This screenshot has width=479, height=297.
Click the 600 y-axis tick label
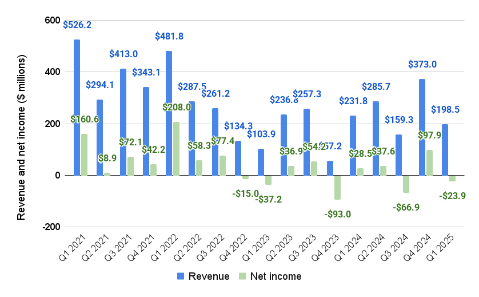pos(53,21)
